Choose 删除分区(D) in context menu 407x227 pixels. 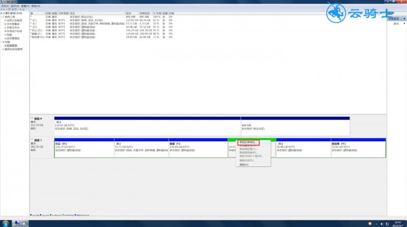(247, 160)
